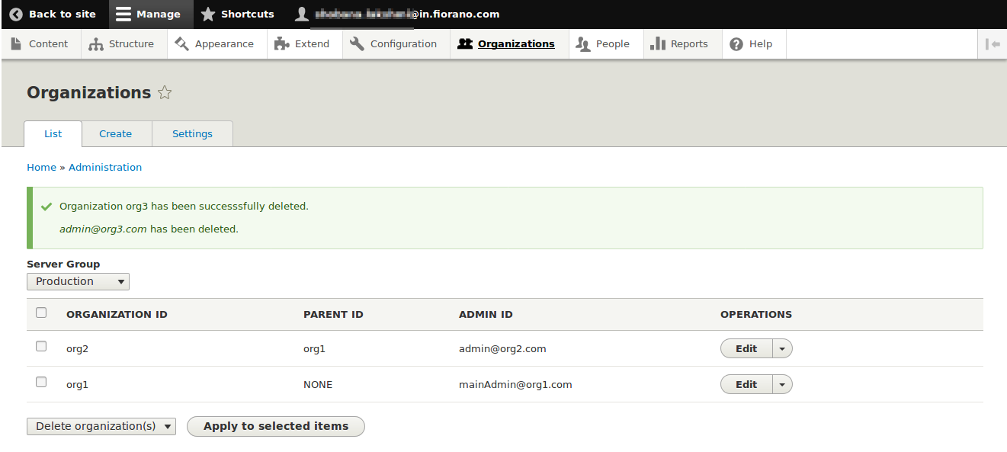Viewport: 1007px width, 452px height.
Task: Check the select-all organizations checkbox
Action: point(41,313)
